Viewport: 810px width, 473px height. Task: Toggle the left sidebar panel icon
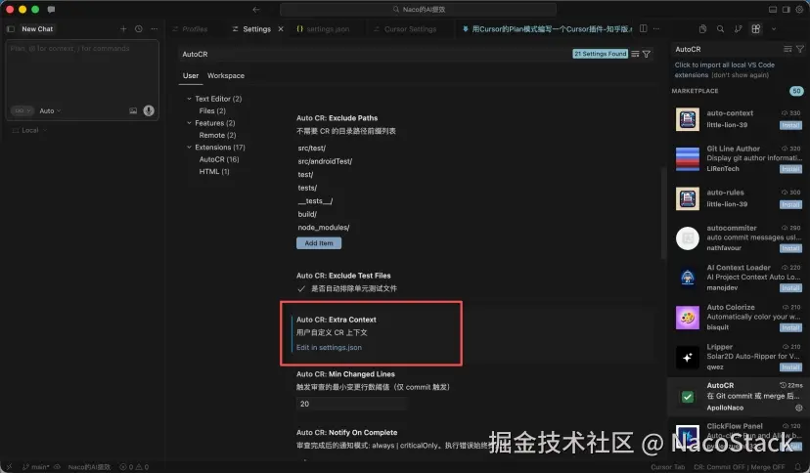[11, 29]
